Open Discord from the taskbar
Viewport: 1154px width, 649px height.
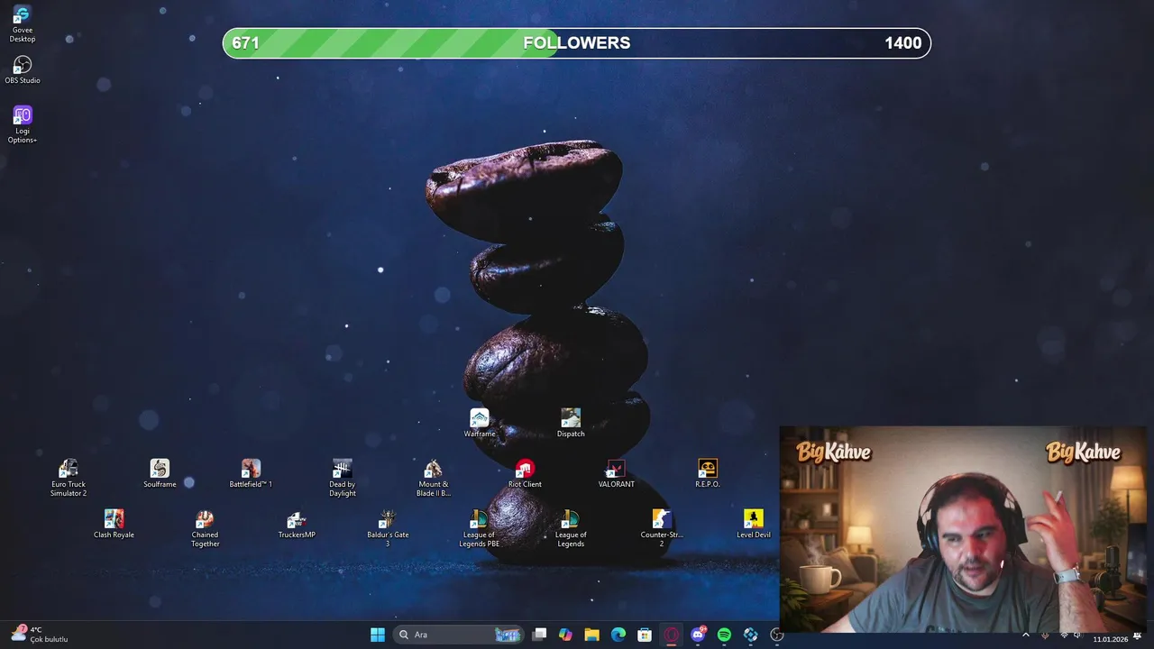(x=698, y=635)
